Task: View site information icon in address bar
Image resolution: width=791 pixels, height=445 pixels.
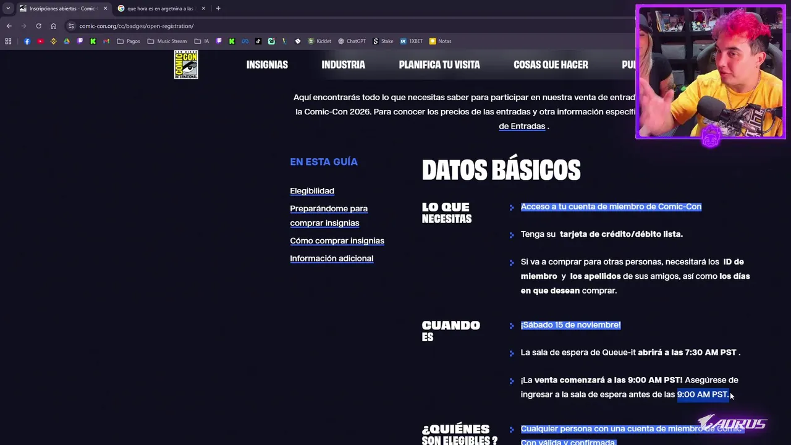Action: [71, 26]
